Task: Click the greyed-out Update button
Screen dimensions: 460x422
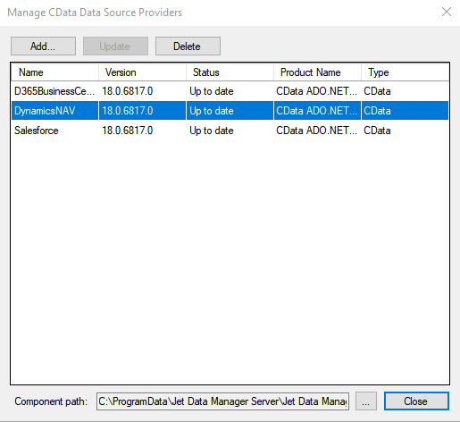Action: click(115, 46)
